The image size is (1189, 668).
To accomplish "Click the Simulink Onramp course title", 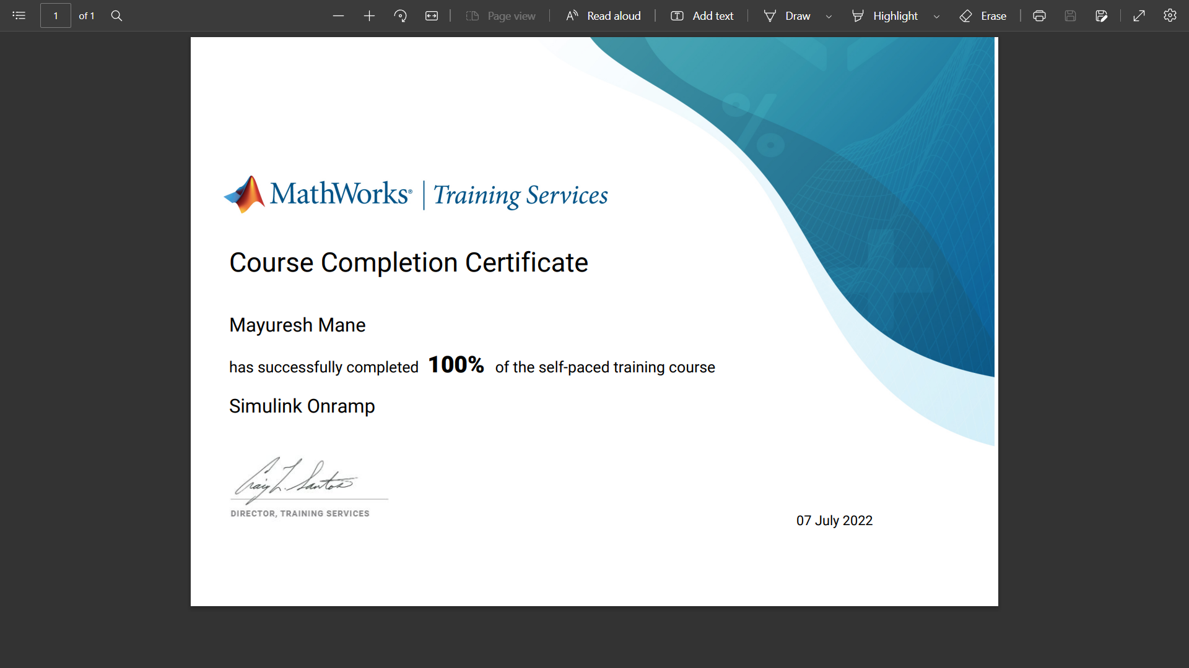I will pos(302,406).
